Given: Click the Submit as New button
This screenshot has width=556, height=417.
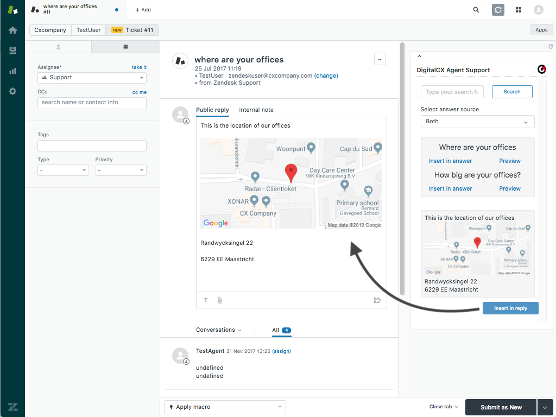Looking at the screenshot, I should [501, 407].
